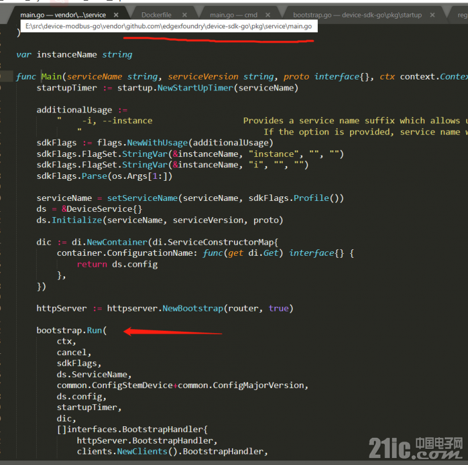Image resolution: width=468 pixels, height=465 pixels.
Task: Open bootstrap.go startup tab
Action: click(357, 15)
